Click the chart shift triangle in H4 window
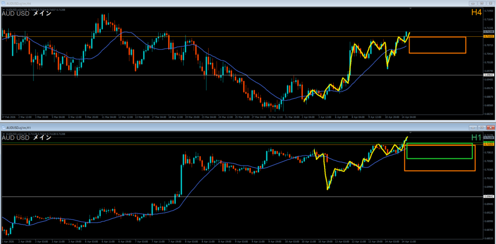 point(410,9)
